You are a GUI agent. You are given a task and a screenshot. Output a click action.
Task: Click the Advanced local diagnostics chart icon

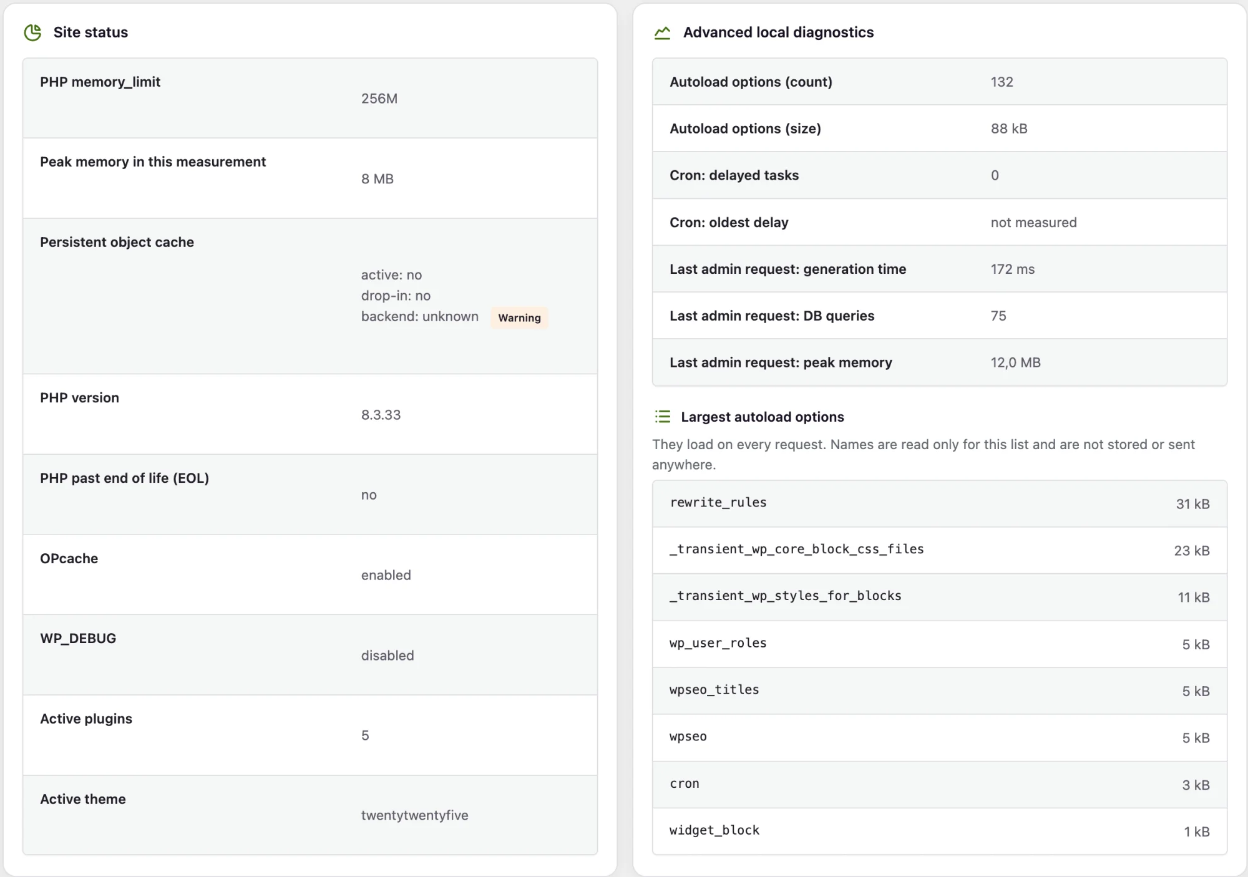[x=662, y=32]
